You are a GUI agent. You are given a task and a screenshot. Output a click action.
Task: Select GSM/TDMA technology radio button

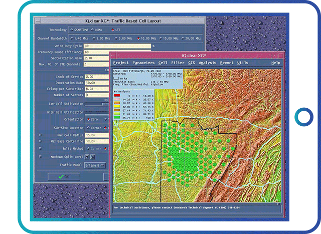click(x=72, y=30)
